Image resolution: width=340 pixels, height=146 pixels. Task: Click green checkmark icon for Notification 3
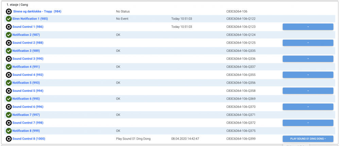click(x=9, y=51)
